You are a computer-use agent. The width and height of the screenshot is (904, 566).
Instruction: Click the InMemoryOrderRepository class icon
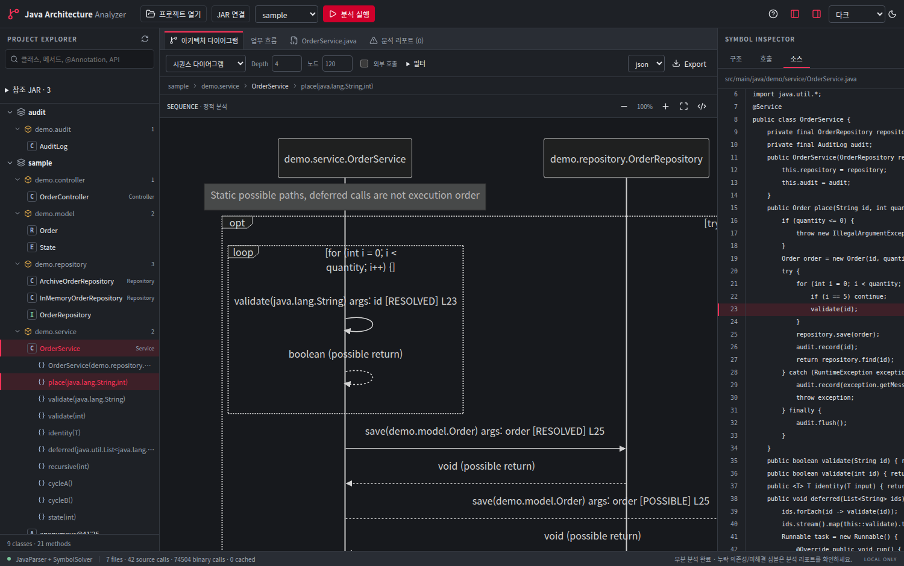click(x=32, y=297)
